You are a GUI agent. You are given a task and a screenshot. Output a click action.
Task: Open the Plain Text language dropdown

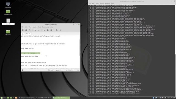51,70
